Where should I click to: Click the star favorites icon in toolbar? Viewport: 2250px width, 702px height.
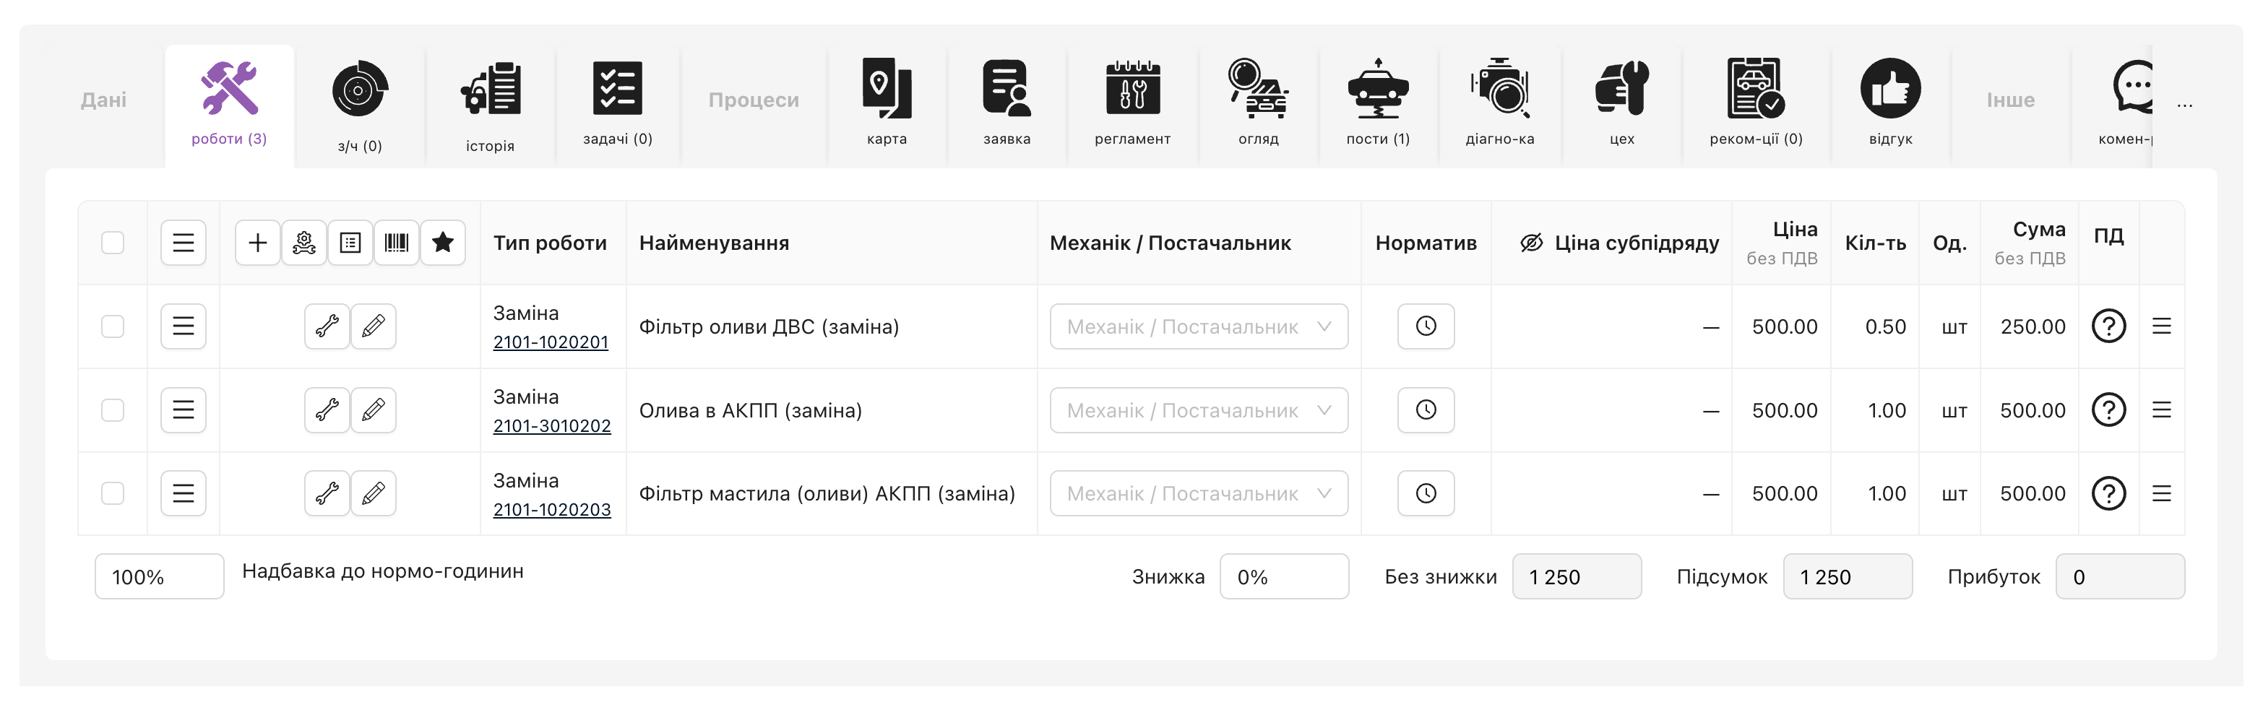tap(443, 243)
